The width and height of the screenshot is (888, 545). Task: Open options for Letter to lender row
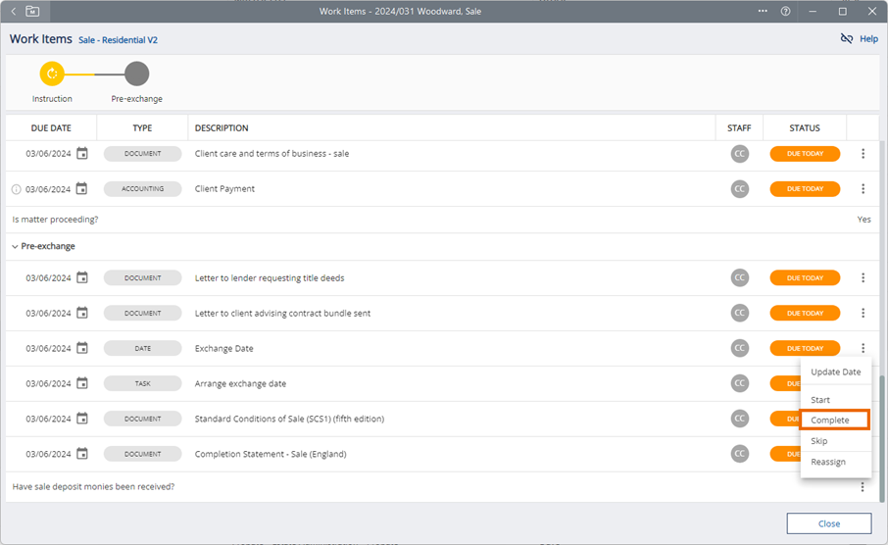click(863, 278)
